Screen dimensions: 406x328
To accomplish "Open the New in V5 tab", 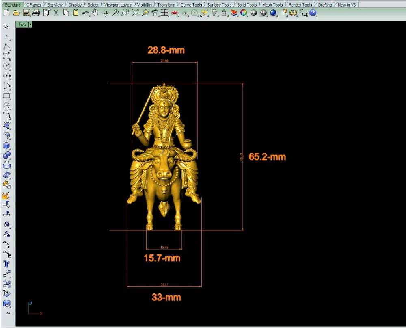I will 346,4.
